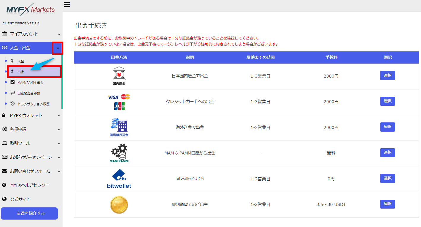Open MAM/PAMM 出金 in sidebar
421x227 pixels.
click(x=31, y=82)
